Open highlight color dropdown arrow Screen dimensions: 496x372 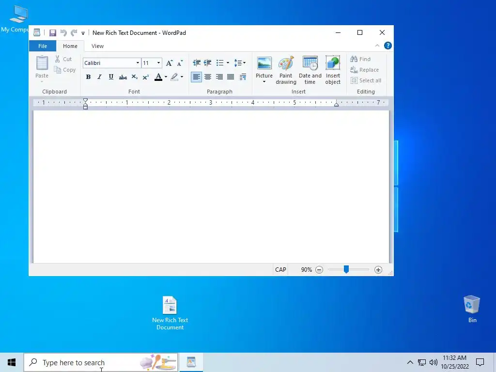(x=182, y=77)
